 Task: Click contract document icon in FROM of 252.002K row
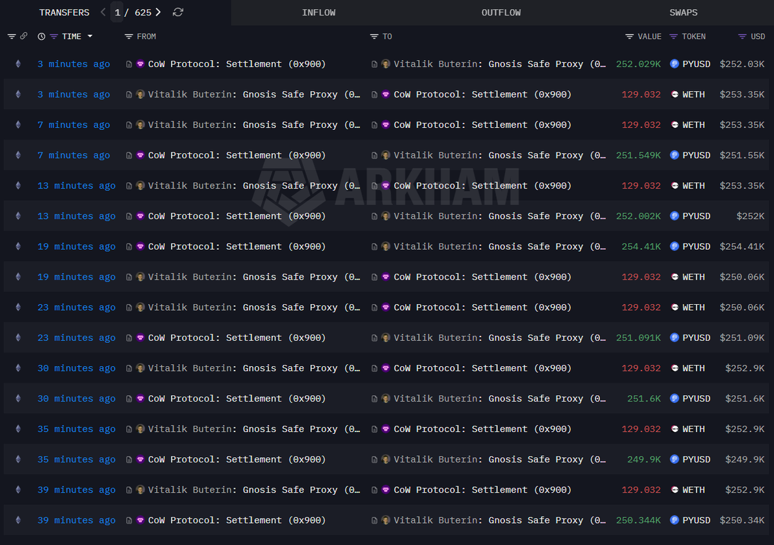(129, 216)
